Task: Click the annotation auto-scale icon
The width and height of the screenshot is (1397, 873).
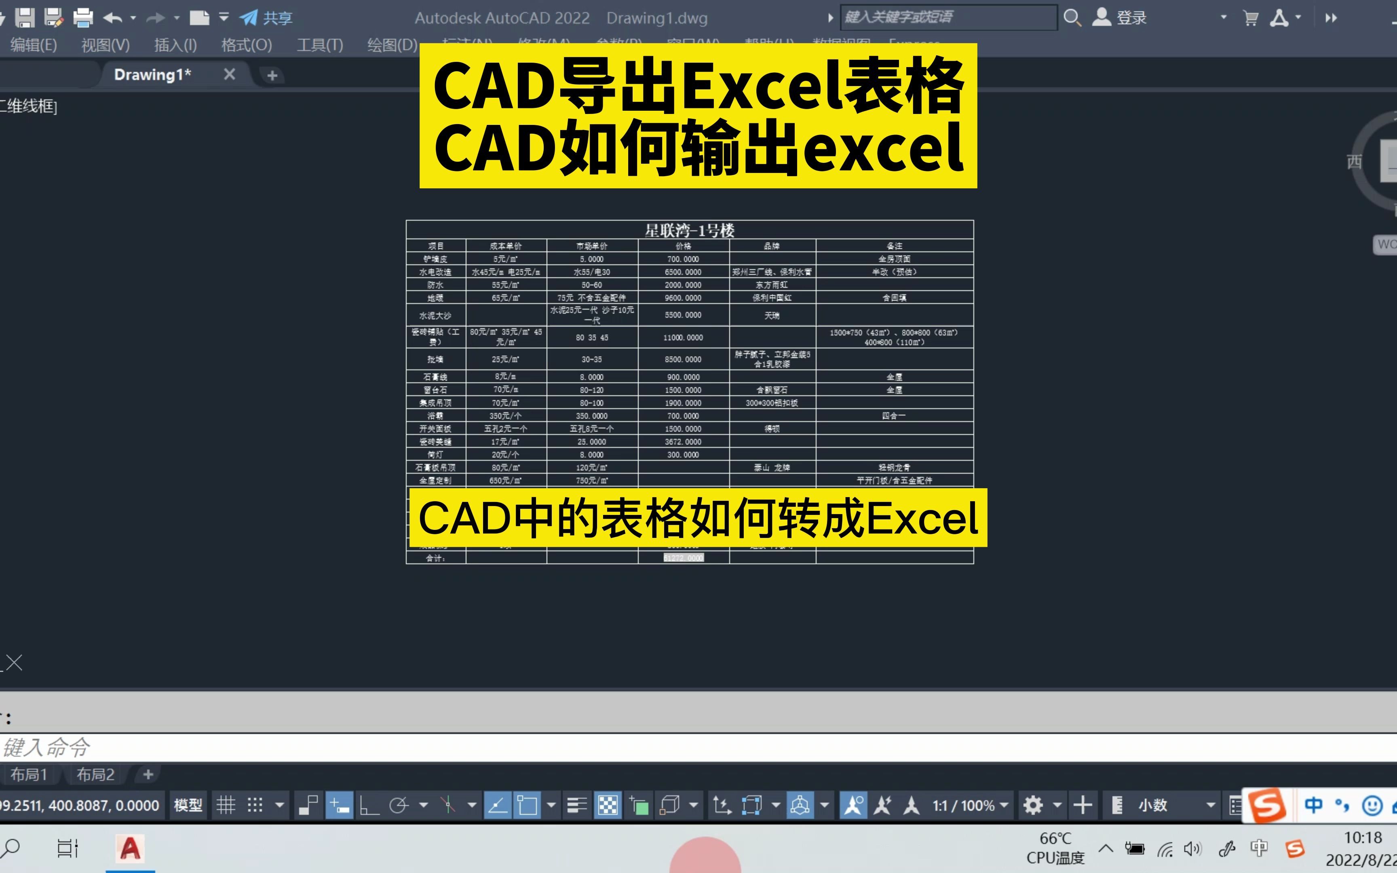Action: (883, 805)
